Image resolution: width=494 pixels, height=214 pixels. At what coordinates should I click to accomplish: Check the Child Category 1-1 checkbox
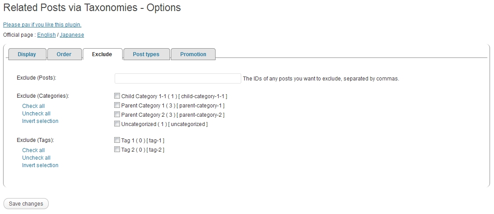tap(117, 96)
